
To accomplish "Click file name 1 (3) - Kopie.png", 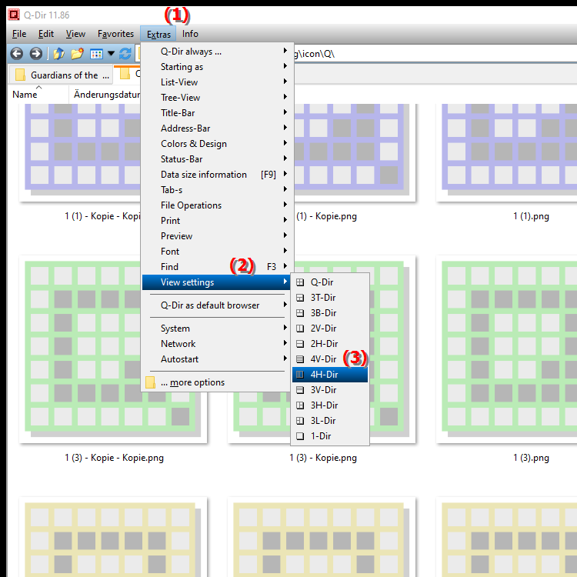I will coord(323,458).
